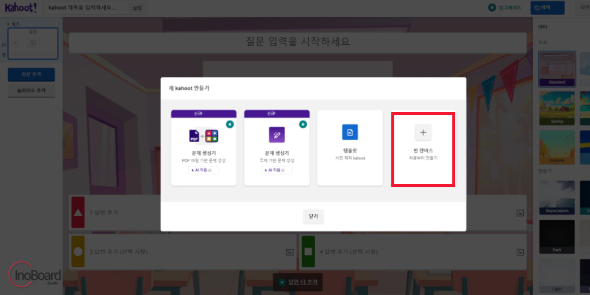Select the first quiz slide thumbnail

[x=33, y=43]
